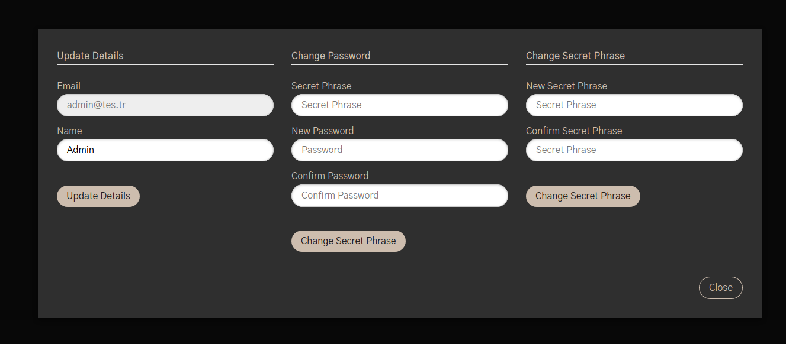Focus the Secret Phrase field under Change Password
The height and width of the screenshot is (344, 786).
coord(400,105)
